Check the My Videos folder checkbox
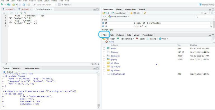The height and width of the screenshot is (110, 215). (104, 70)
